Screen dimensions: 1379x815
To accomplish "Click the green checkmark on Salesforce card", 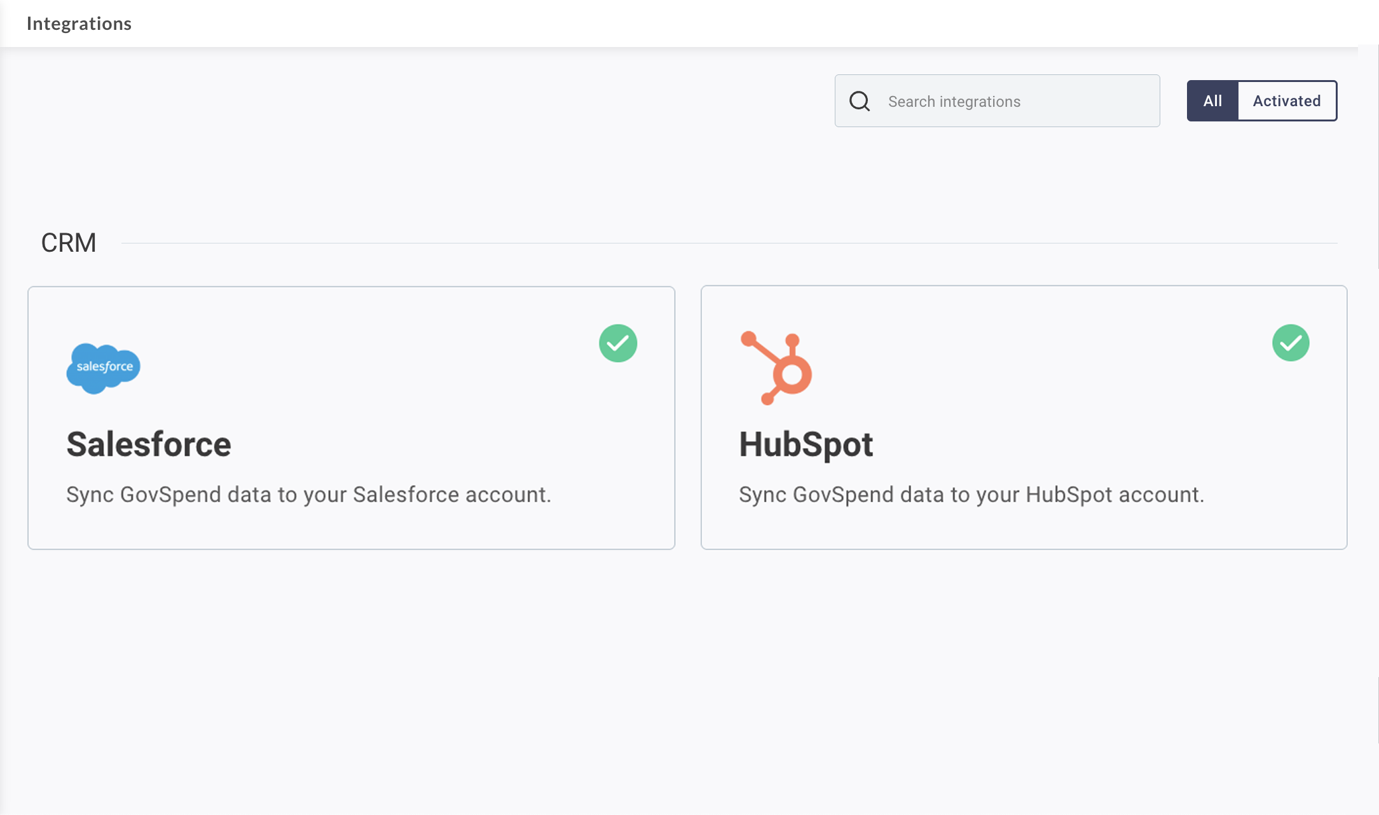I will [617, 343].
